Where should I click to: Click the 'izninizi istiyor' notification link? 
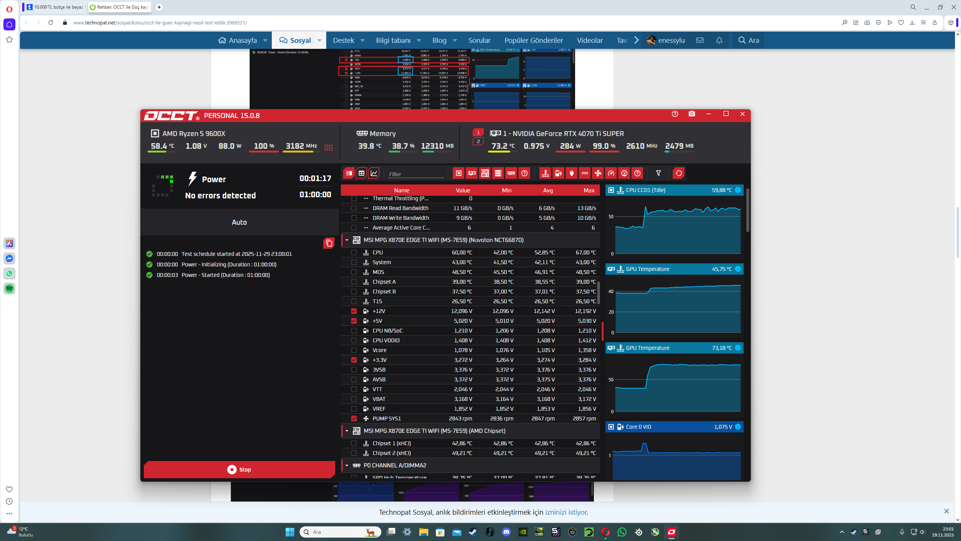click(x=566, y=512)
